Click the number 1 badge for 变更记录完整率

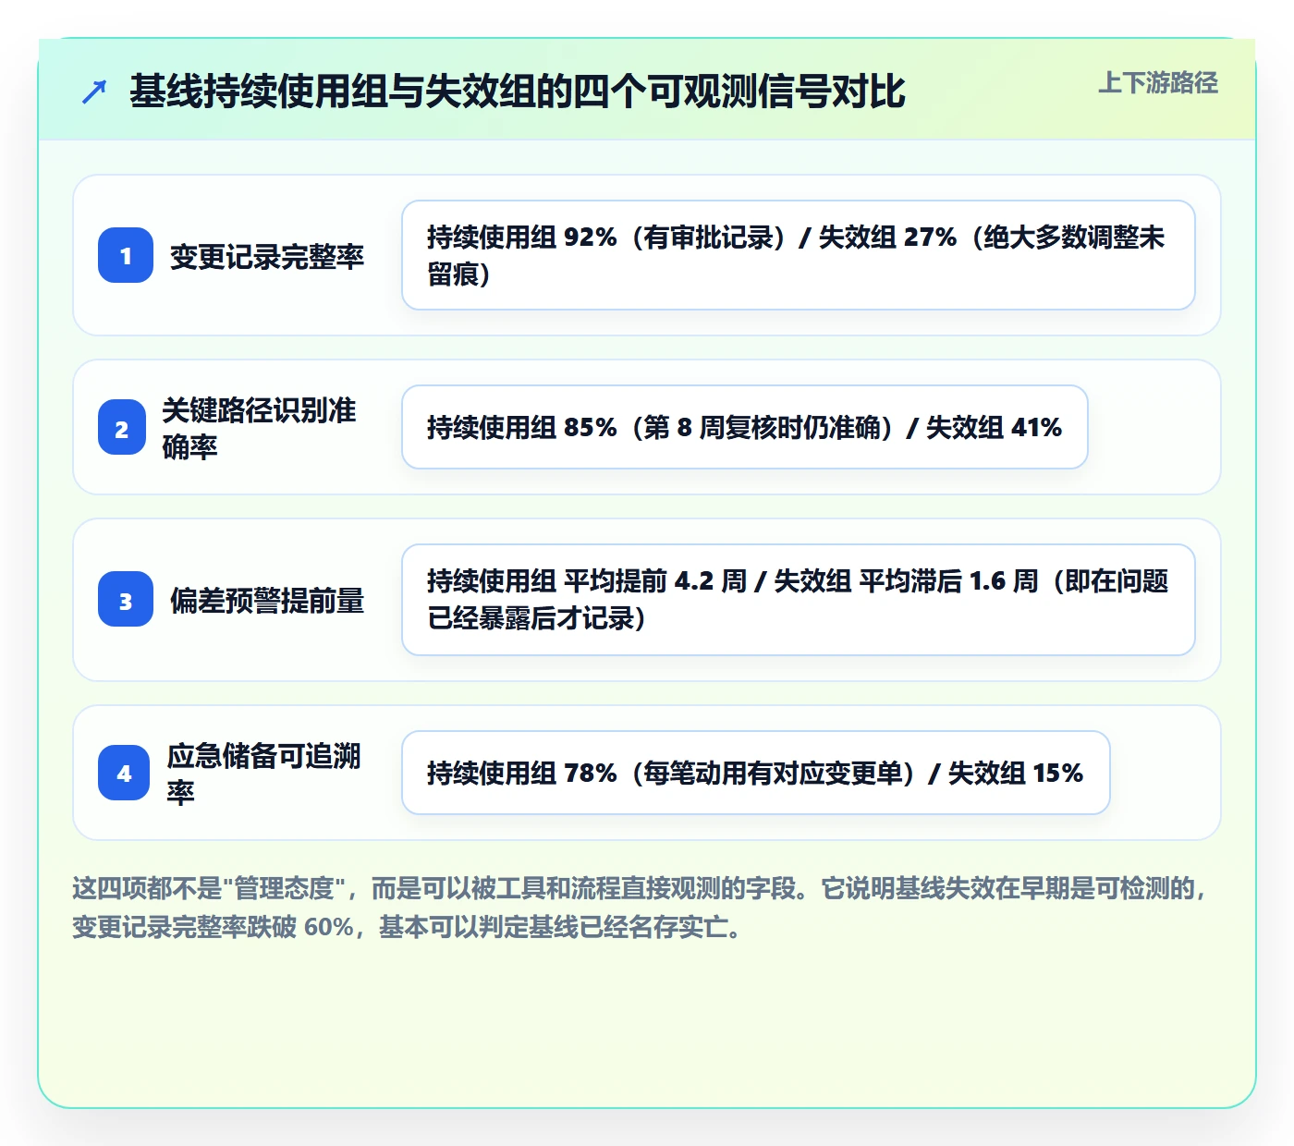[x=126, y=255]
